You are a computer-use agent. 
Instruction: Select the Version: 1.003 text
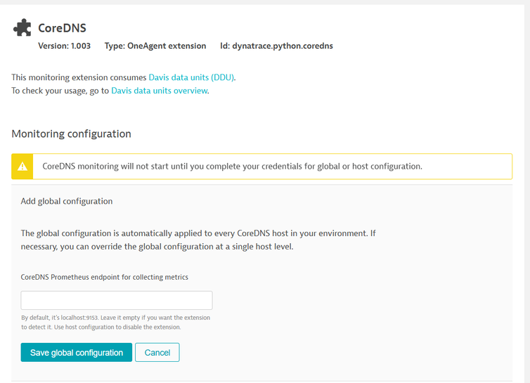click(64, 46)
